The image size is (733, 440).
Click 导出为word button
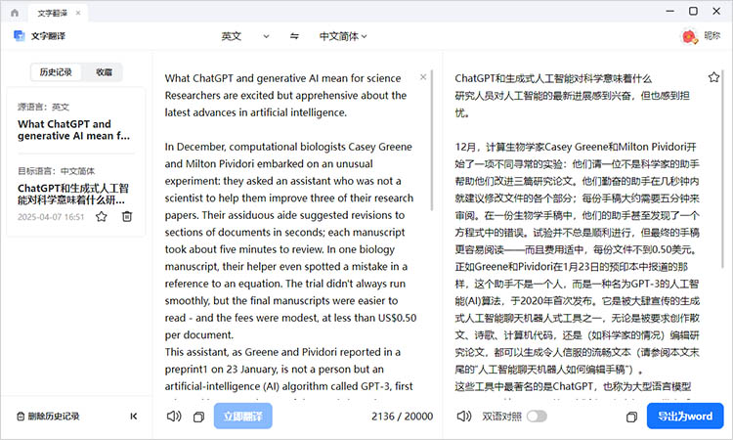point(685,416)
